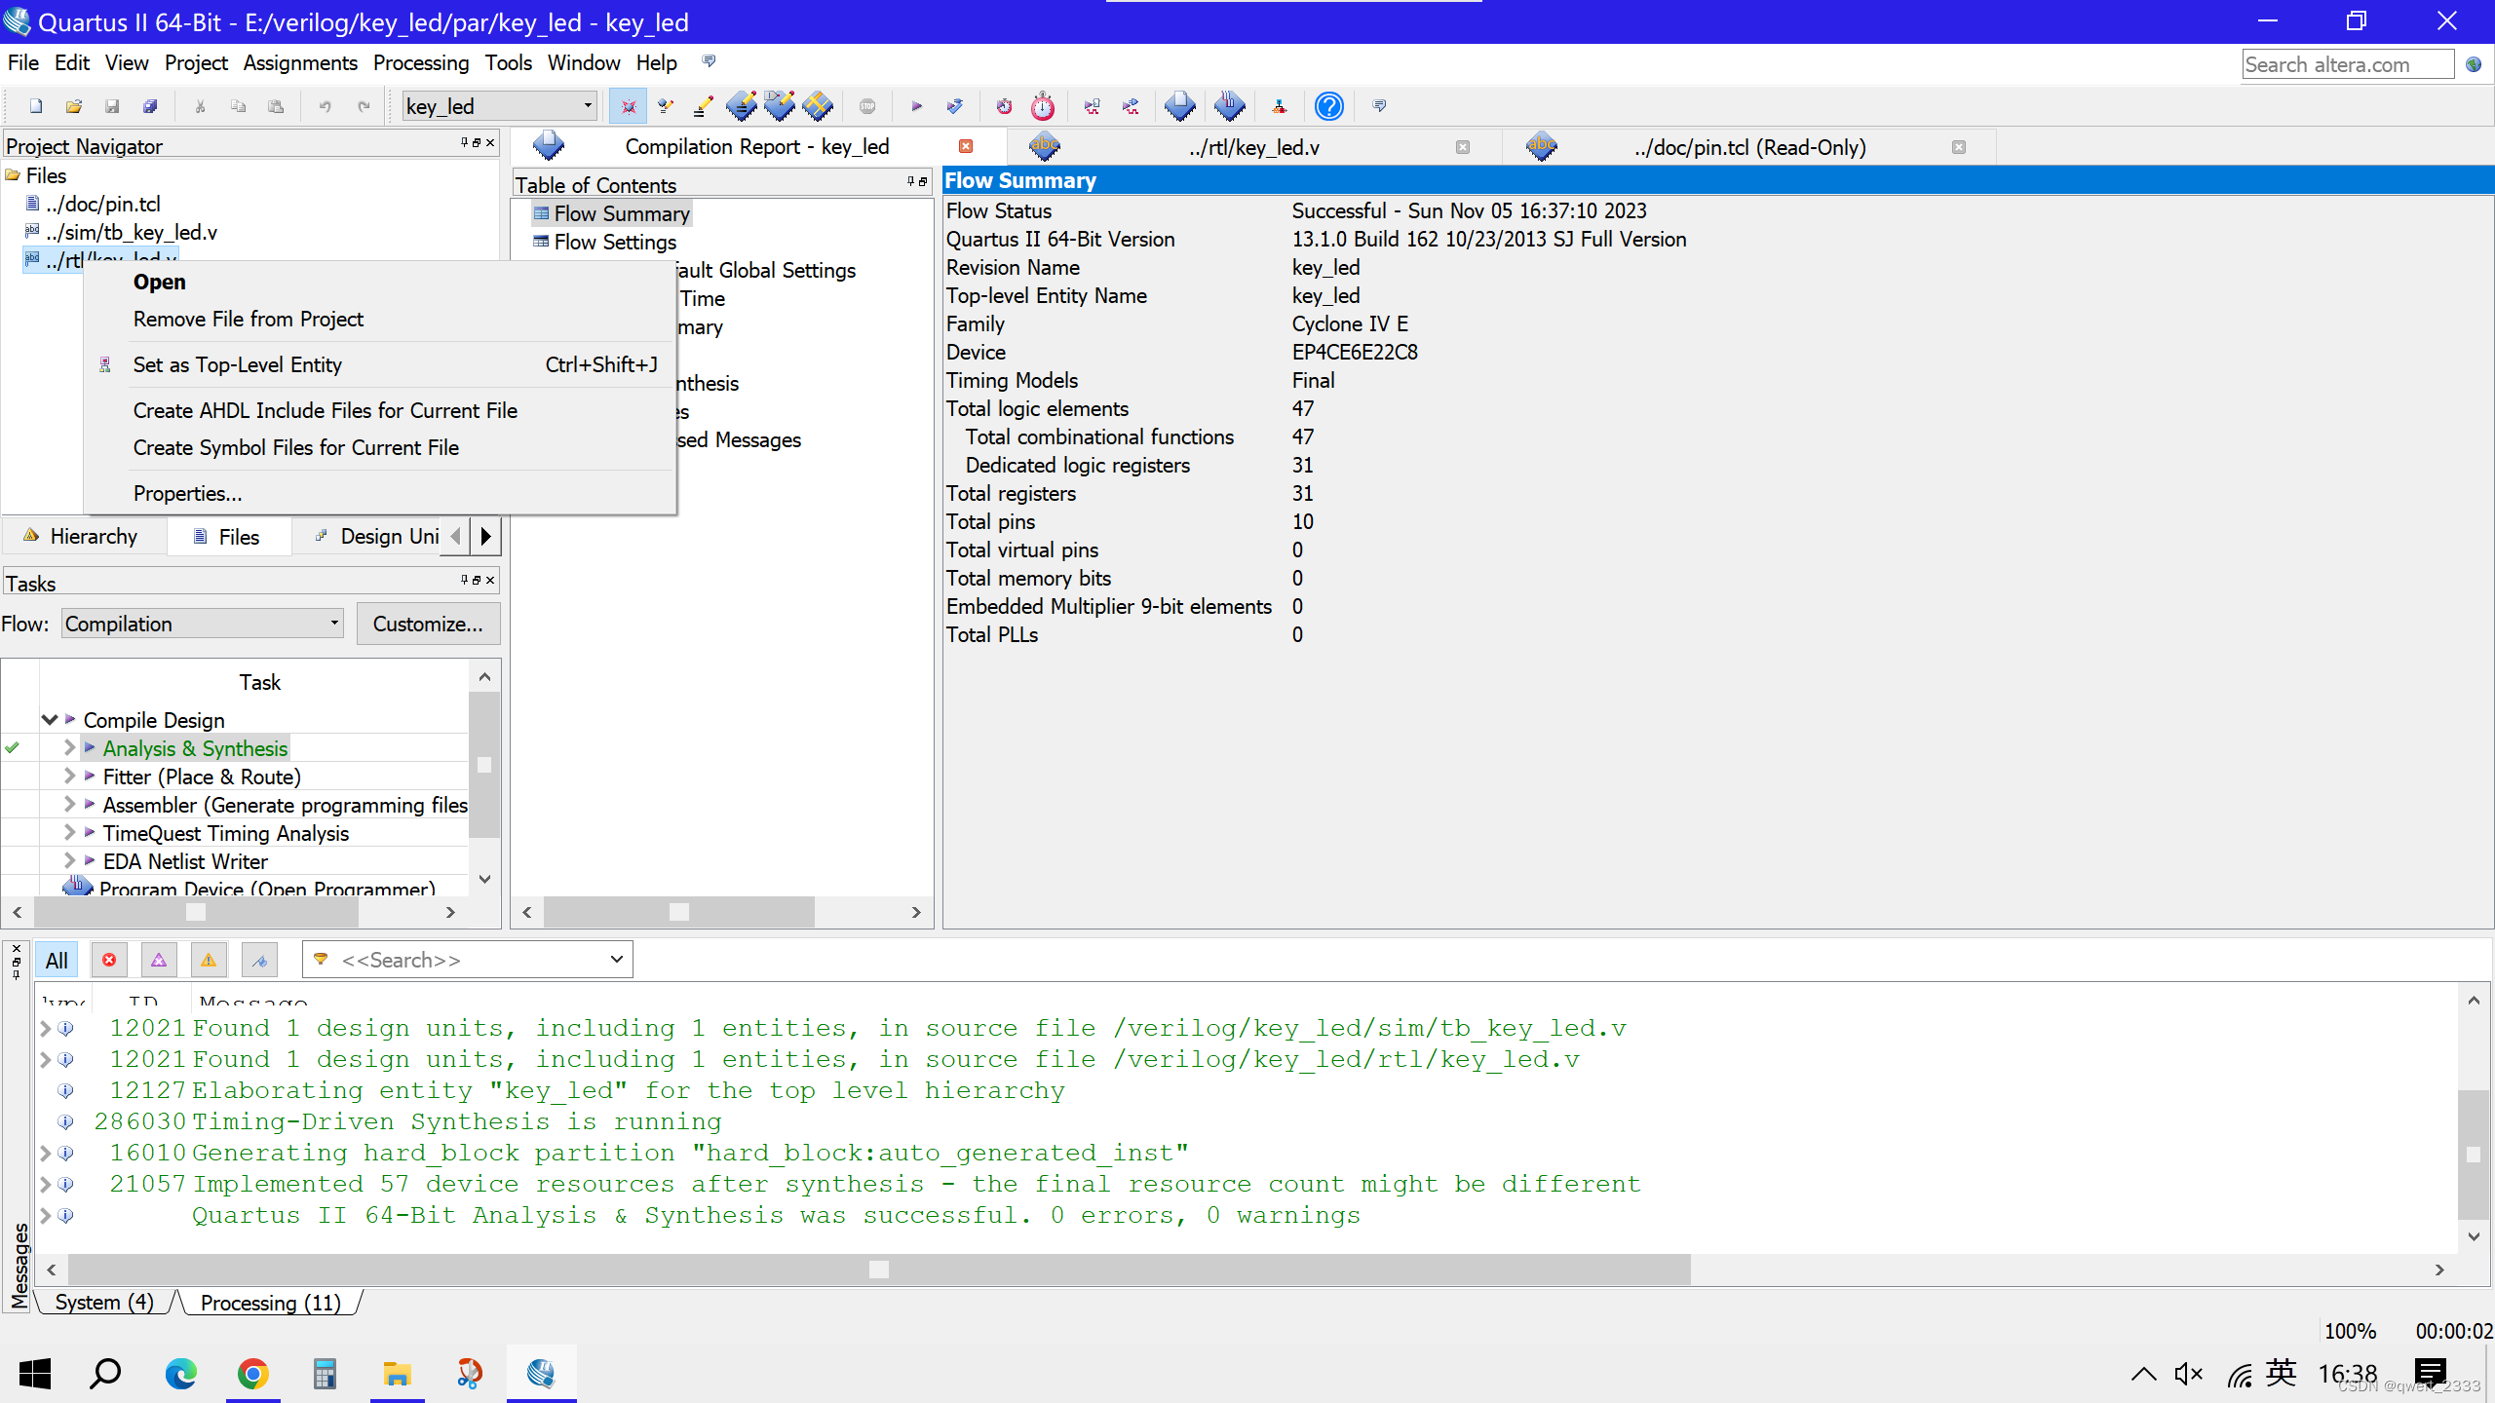This screenshot has height=1403, width=2495.
Task: Select Properties... in context menu
Action: point(187,493)
